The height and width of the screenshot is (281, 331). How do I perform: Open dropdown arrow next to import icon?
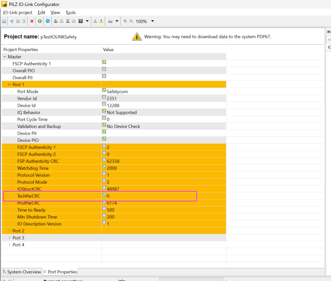tap(117, 21)
